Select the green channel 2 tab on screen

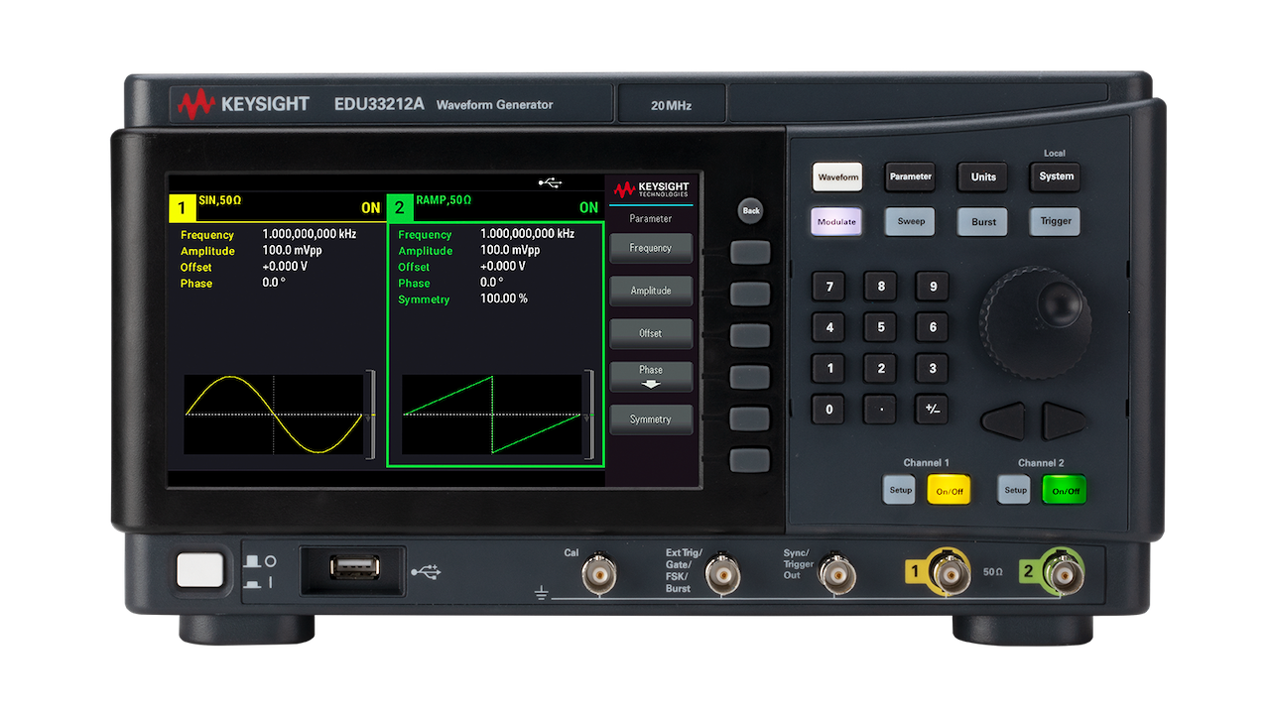click(x=400, y=208)
